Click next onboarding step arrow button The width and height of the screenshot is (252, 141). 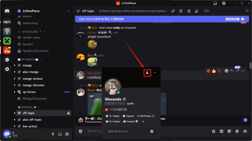point(245,120)
